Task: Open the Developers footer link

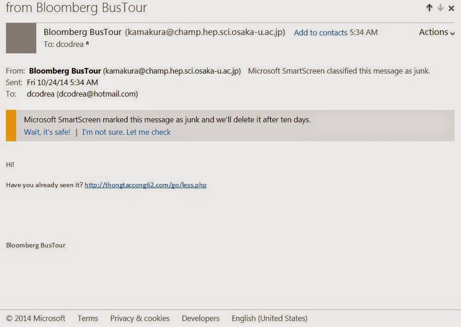Action: click(200, 318)
